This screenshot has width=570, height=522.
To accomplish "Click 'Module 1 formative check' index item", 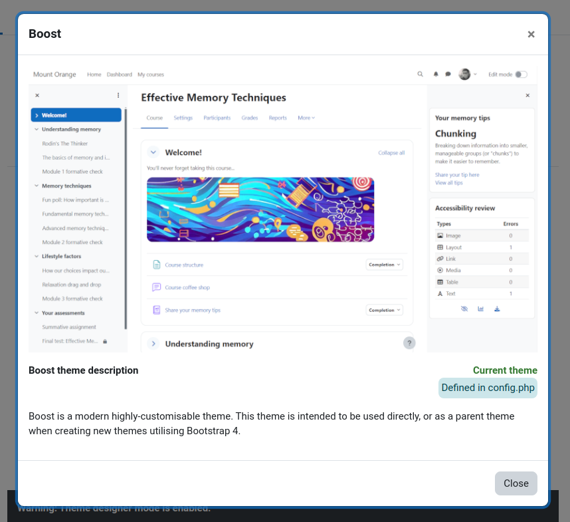I will pyautogui.click(x=72, y=172).
